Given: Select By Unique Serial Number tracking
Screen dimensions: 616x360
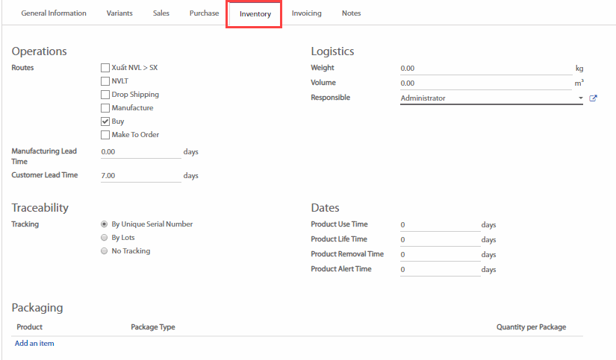Looking at the screenshot, I should (104, 224).
